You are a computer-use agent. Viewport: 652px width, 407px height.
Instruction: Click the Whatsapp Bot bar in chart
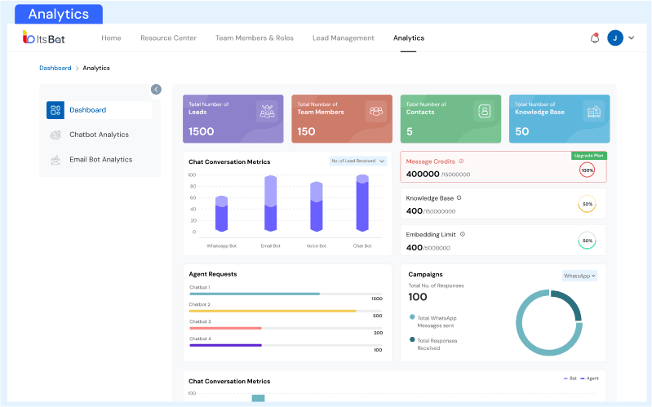[x=222, y=214]
